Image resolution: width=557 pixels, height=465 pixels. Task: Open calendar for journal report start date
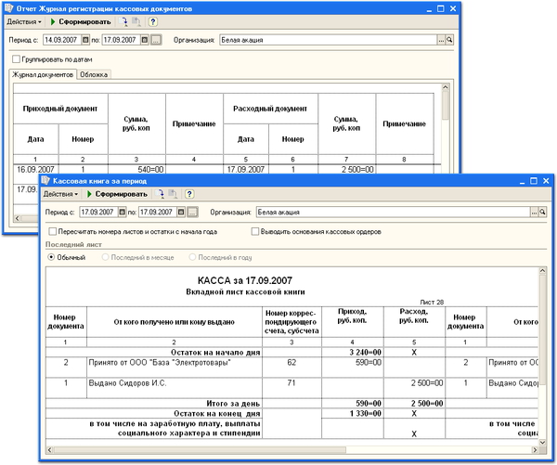(85, 40)
